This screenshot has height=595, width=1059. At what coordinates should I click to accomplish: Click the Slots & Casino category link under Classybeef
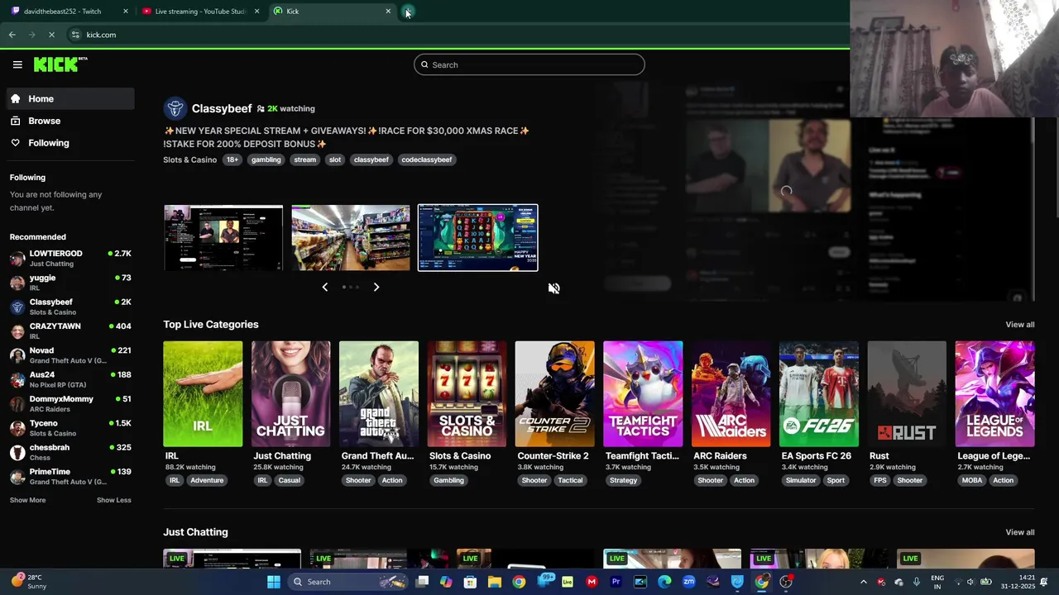pos(189,159)
